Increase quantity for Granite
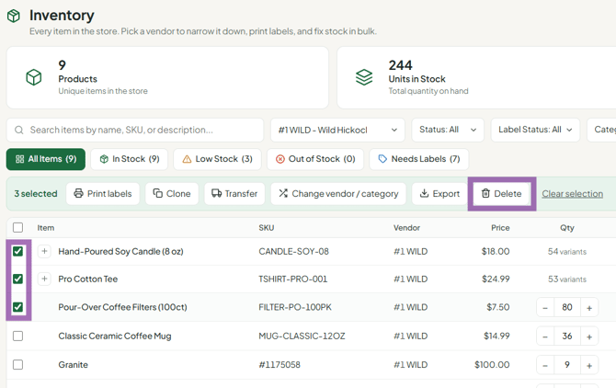Image resolution: width=616 pixels, height=388 pixels. (589, 365)
